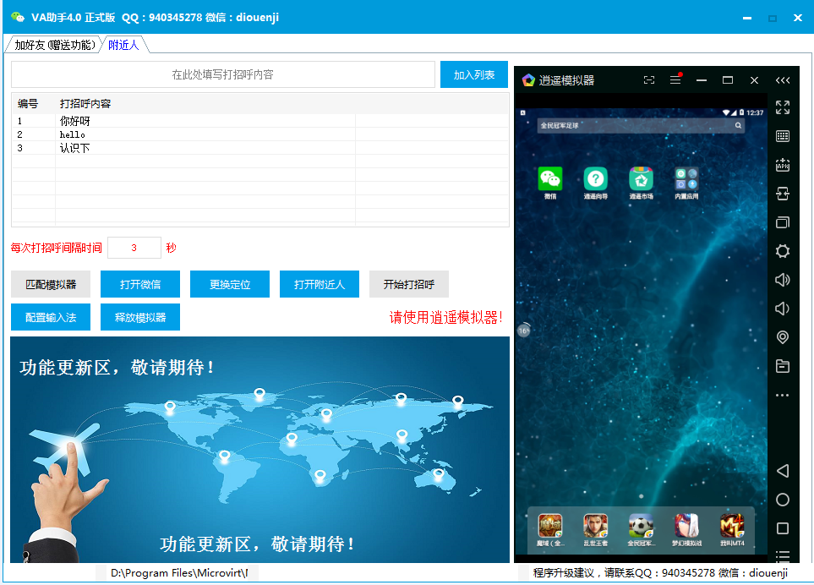Image resolution: width=814 pixels, height=585 pixels.
Task: Click the 更换定位 button
Action: (x=230, y=284)
